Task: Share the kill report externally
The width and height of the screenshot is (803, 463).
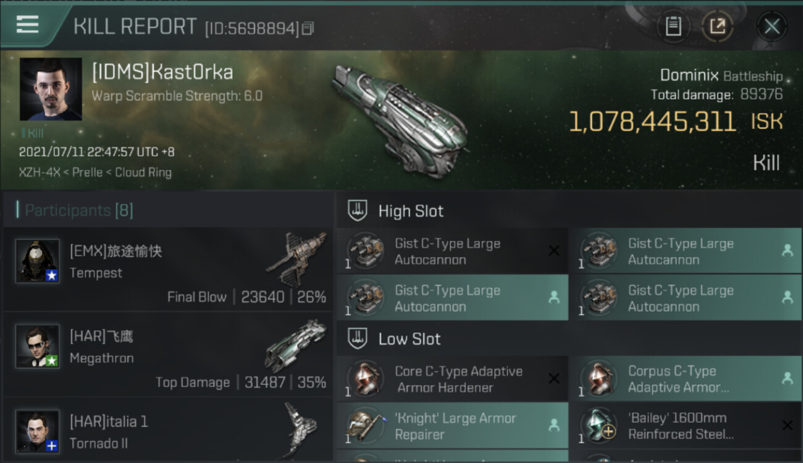Action: click(717, 27)
